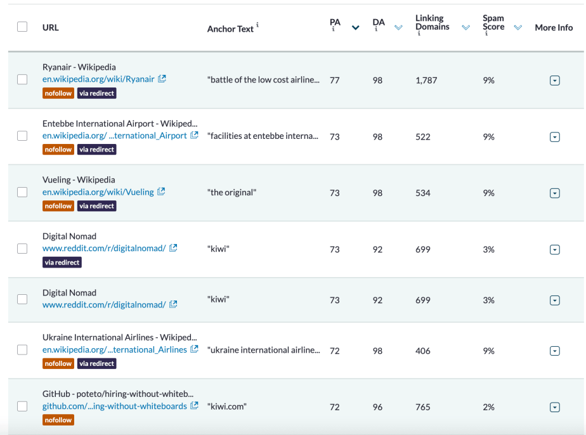This screenshot has height=435, width=586.
Task: Open the external link icon next to Ryanair Wikipedia
Action: (x=162, y=79)
